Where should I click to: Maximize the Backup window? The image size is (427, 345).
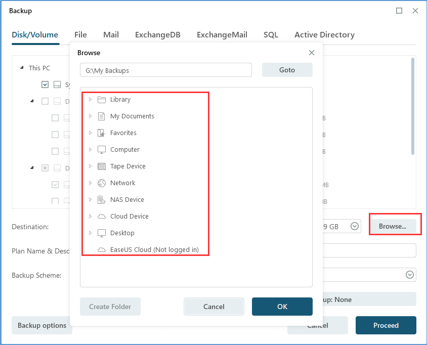tap(399, 11)
